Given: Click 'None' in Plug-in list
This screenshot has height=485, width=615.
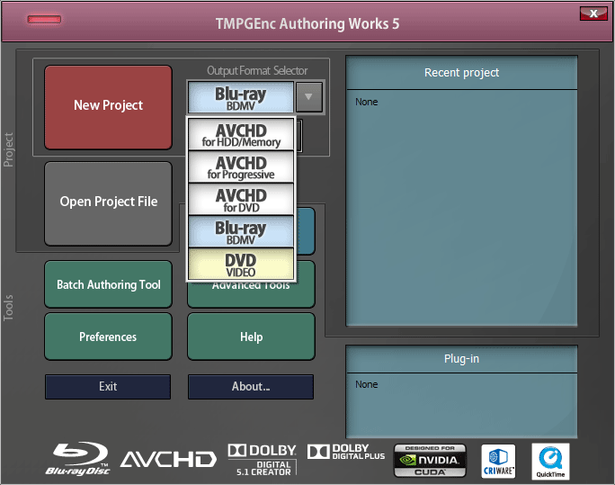Looking at the screenshot, I should [x=366, y=384].
